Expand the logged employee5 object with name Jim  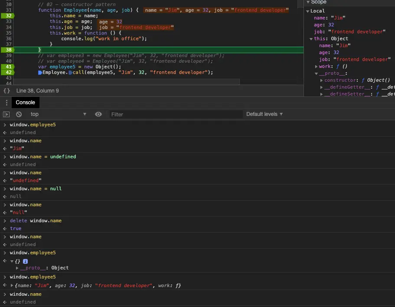12,285
